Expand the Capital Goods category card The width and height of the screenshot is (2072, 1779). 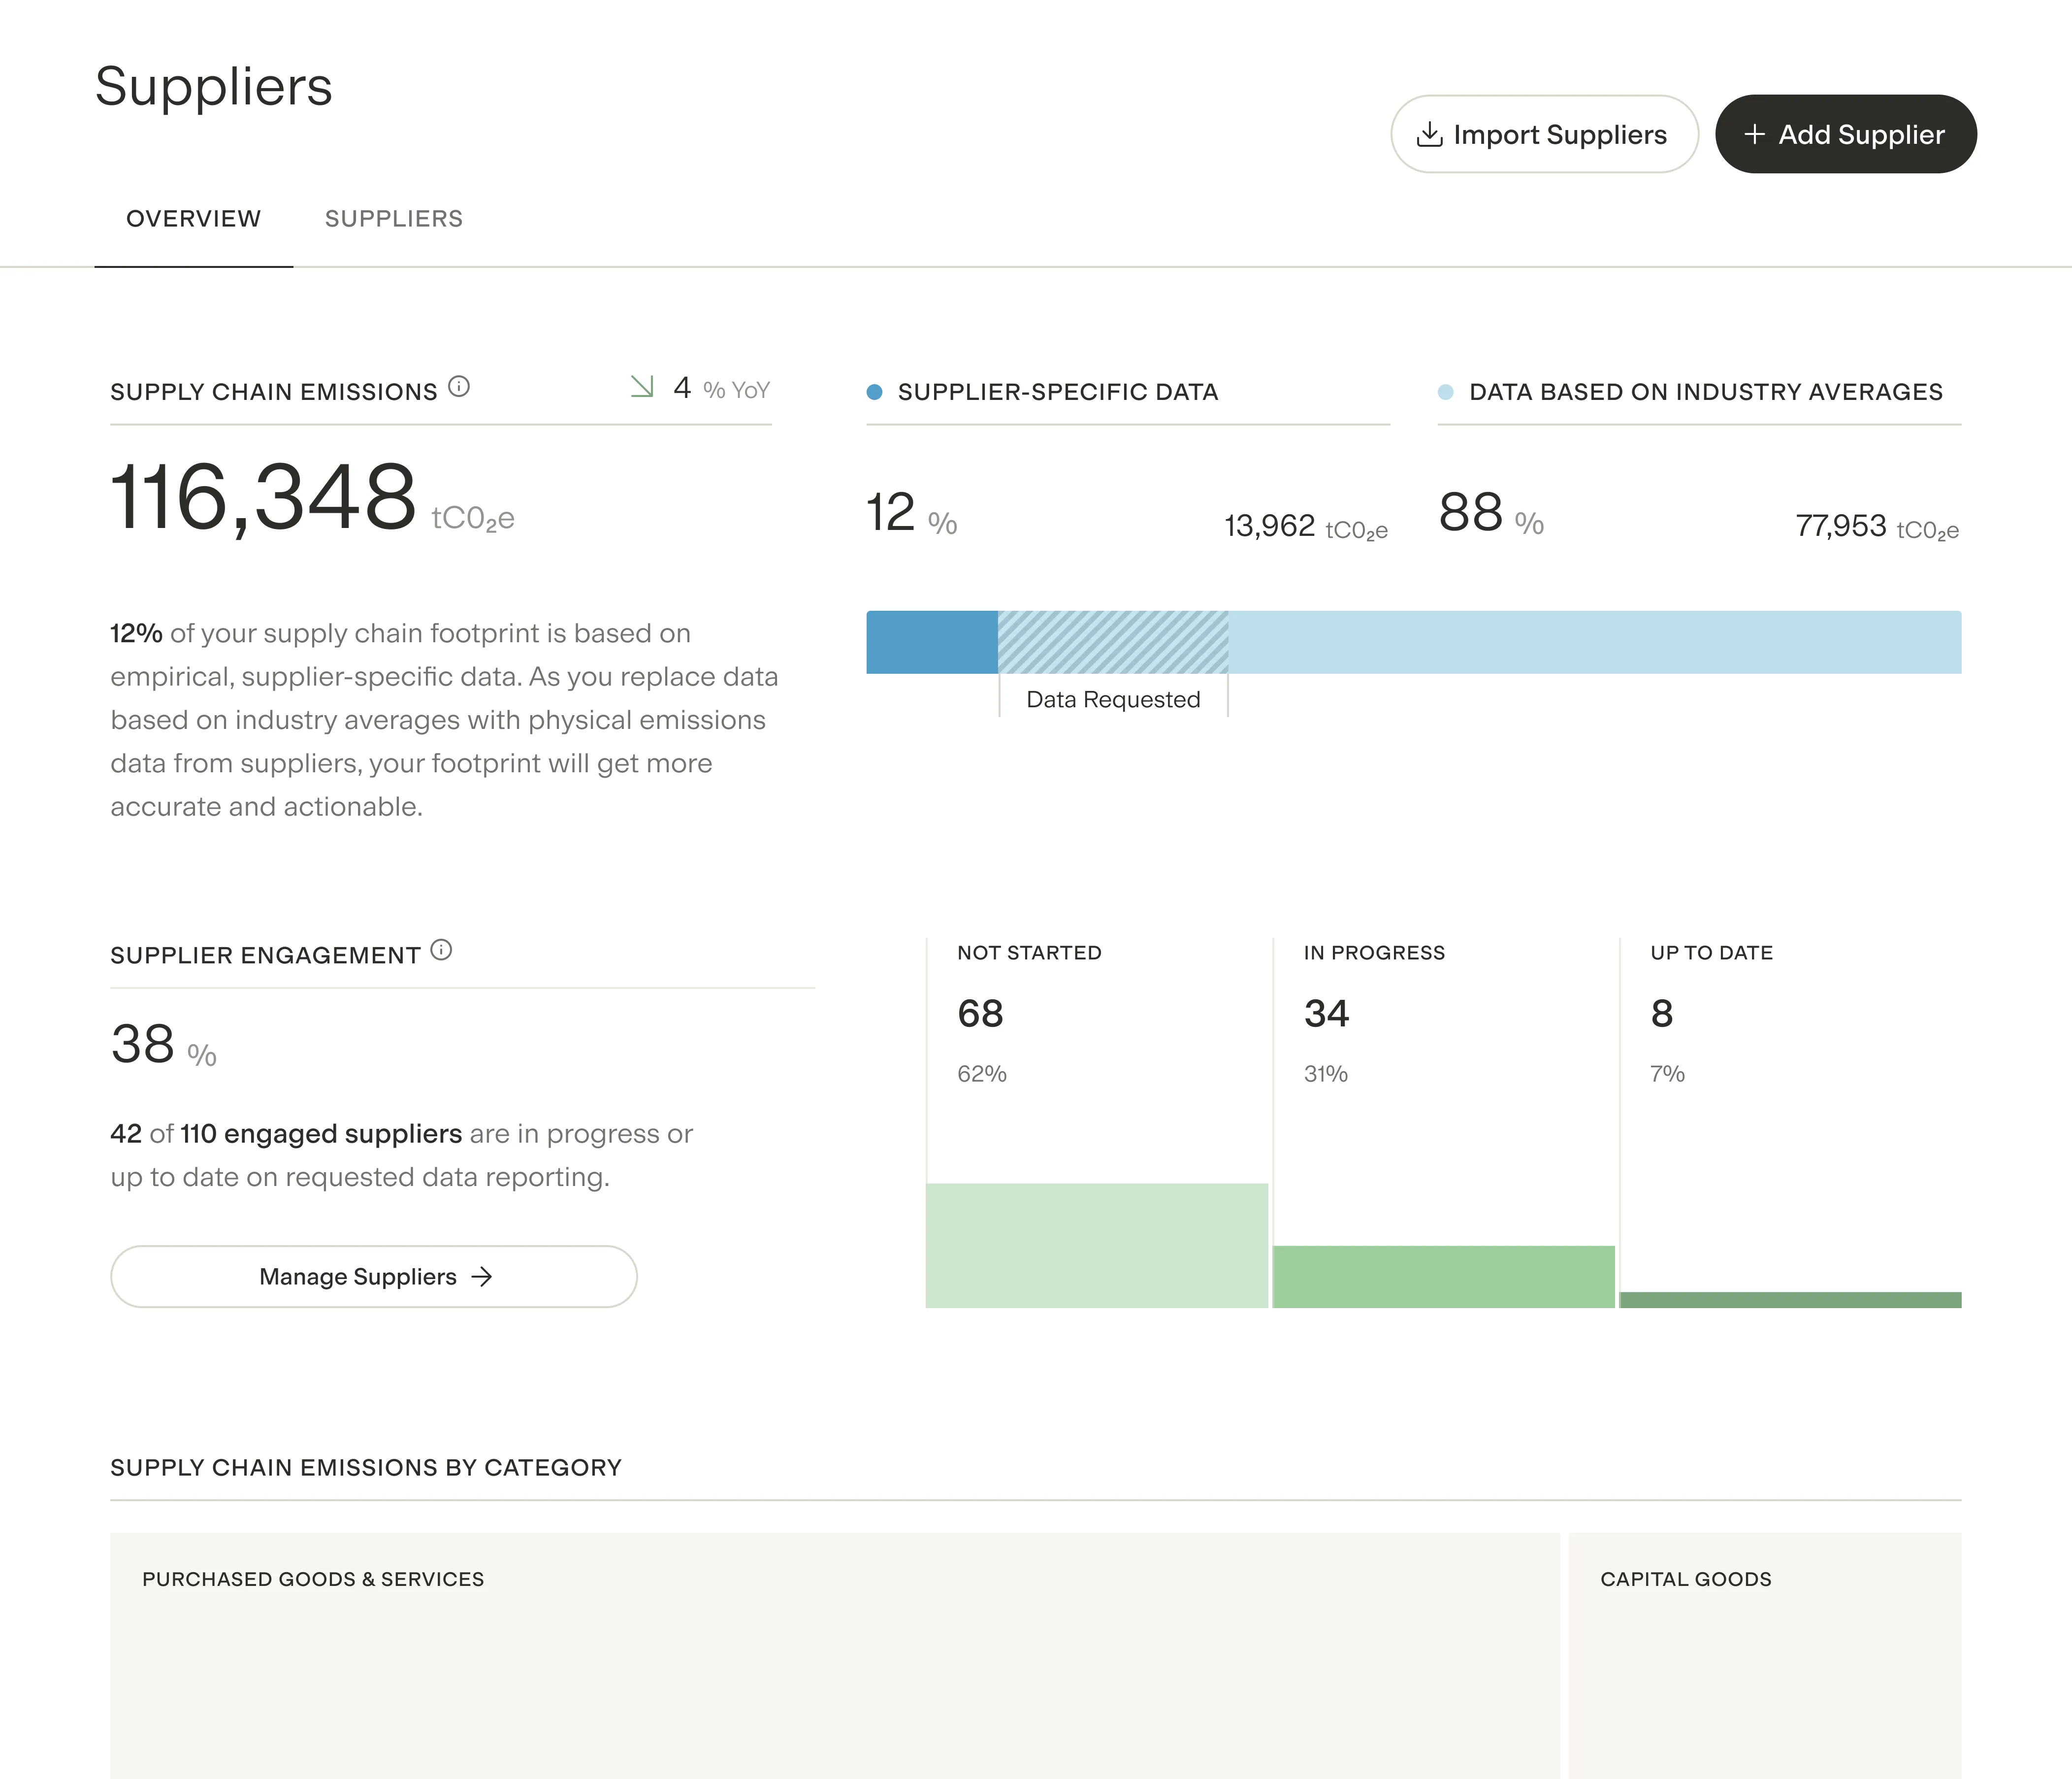(1766, 1660)
